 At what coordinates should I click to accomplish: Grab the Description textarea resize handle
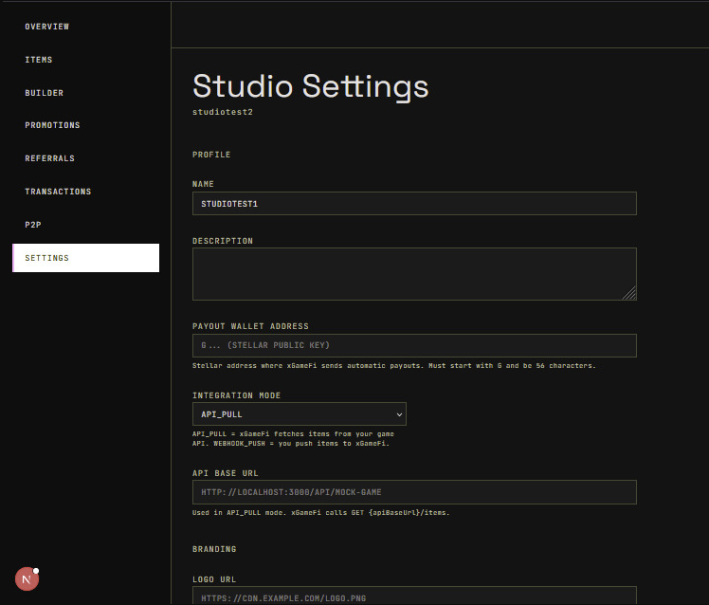pos(630,294)
